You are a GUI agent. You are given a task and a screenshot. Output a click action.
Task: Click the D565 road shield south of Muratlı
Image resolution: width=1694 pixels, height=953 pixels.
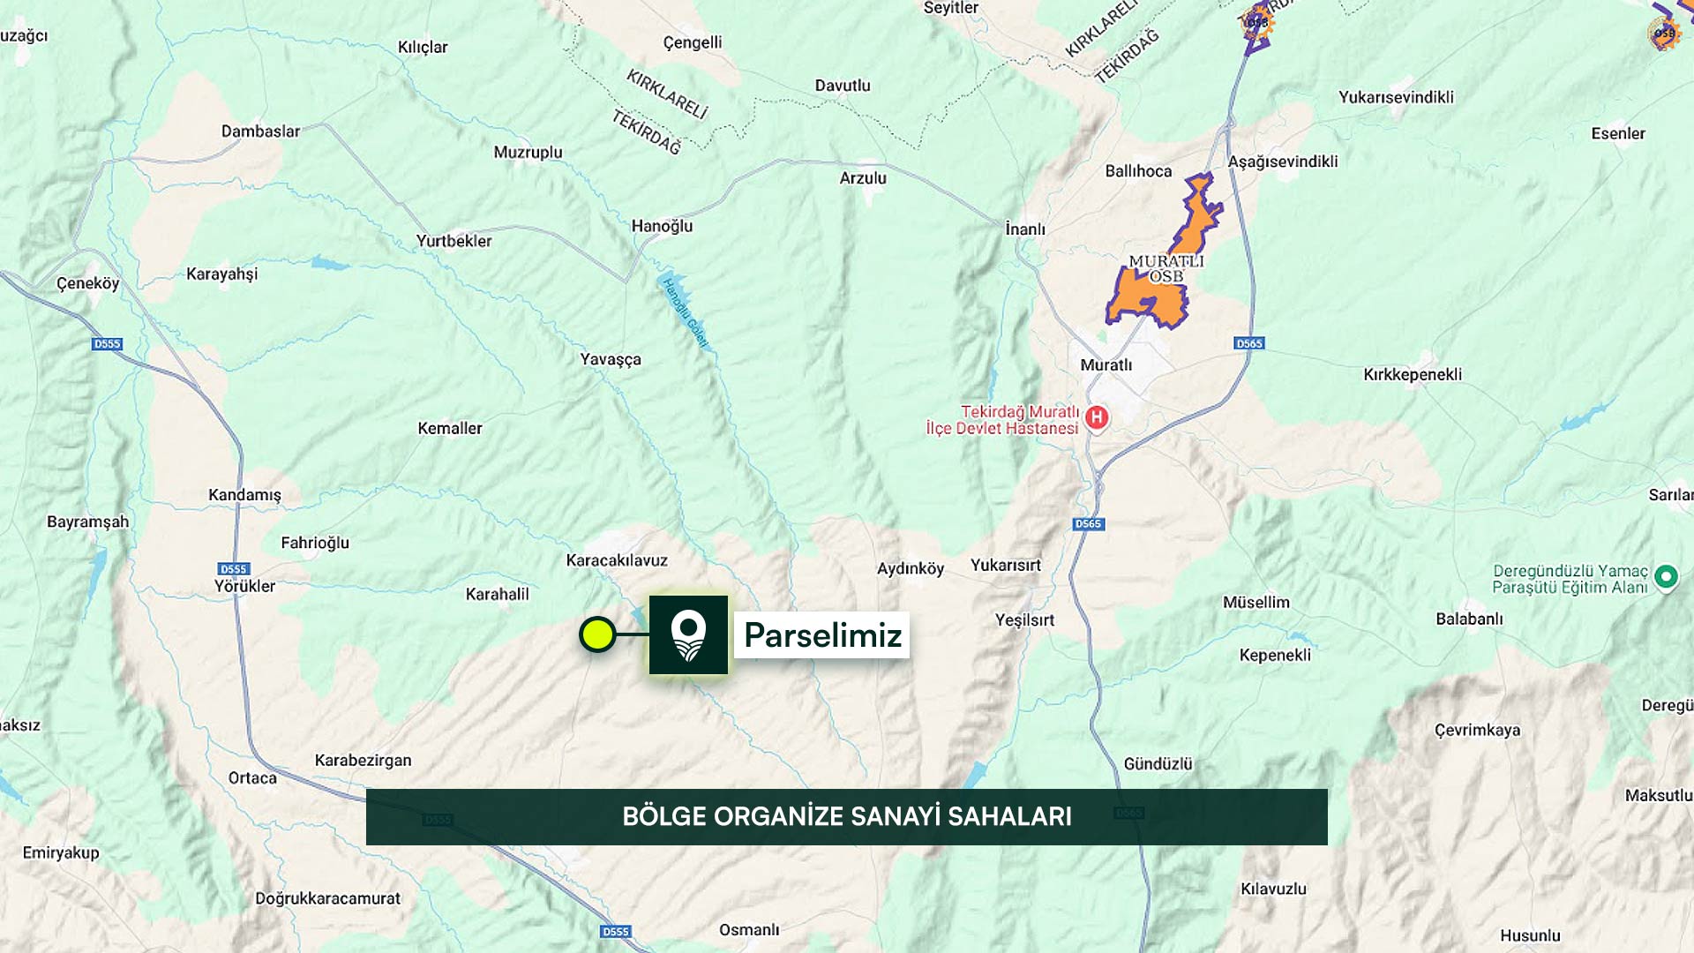pyautogui.click(x=1088, y=524)
